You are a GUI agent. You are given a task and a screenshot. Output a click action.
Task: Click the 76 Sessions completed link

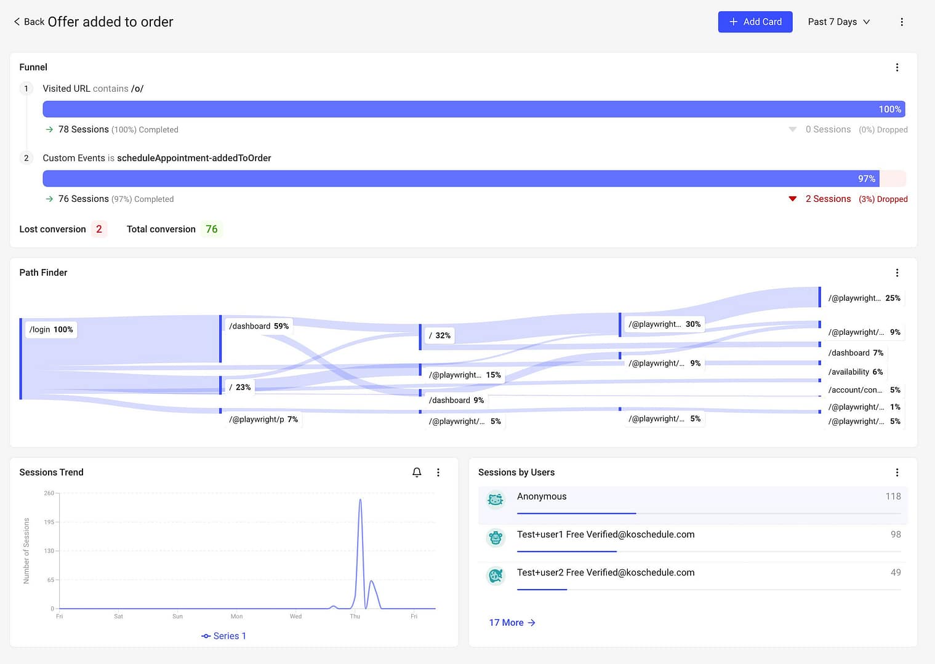pos(84,199)
